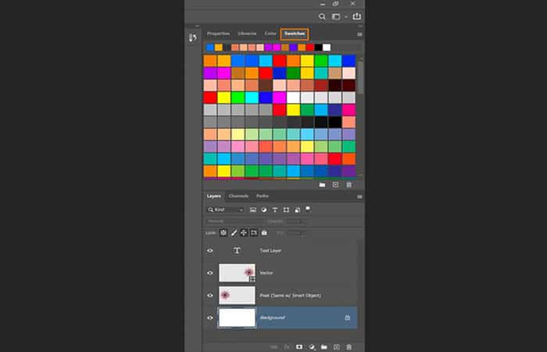Add a layer style (fx)
This screenshot has width=547, height=352.
287,347
